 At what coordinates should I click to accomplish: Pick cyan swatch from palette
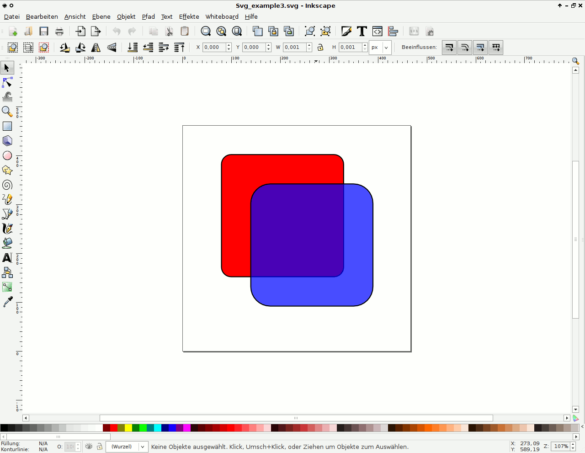[x=158, y=428]
